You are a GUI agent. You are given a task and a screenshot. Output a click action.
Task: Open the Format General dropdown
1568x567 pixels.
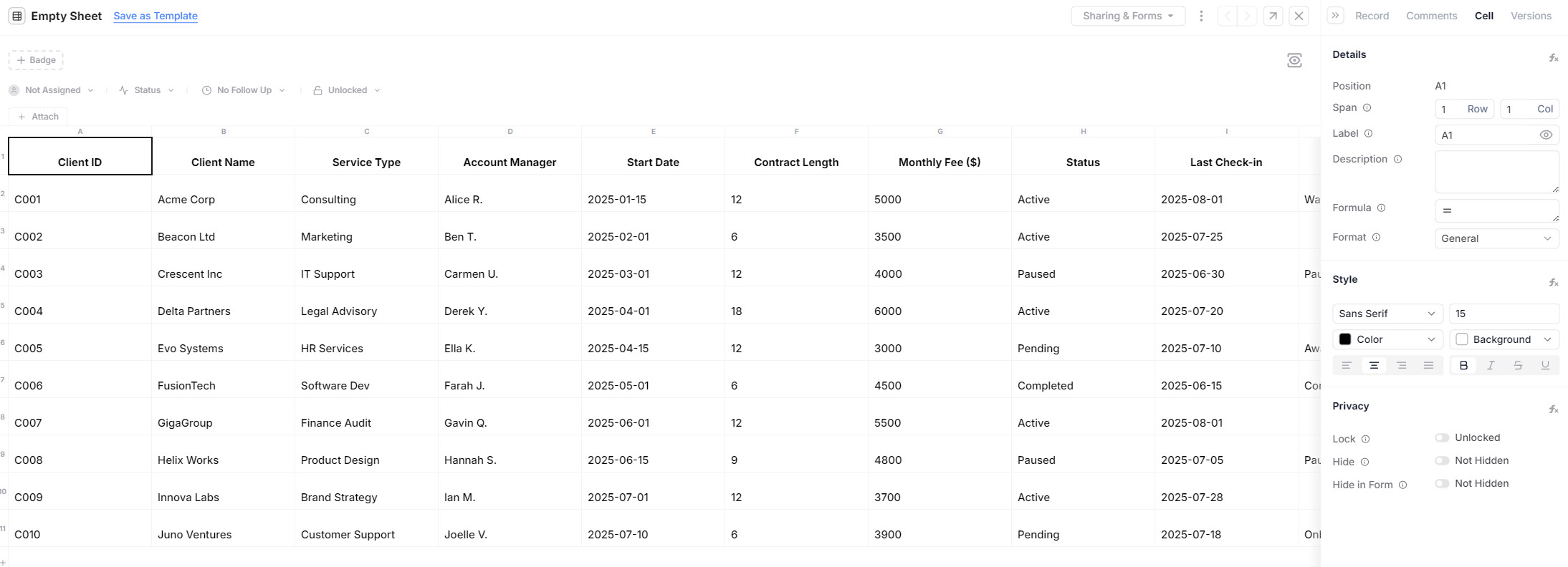pos(1496,238)
